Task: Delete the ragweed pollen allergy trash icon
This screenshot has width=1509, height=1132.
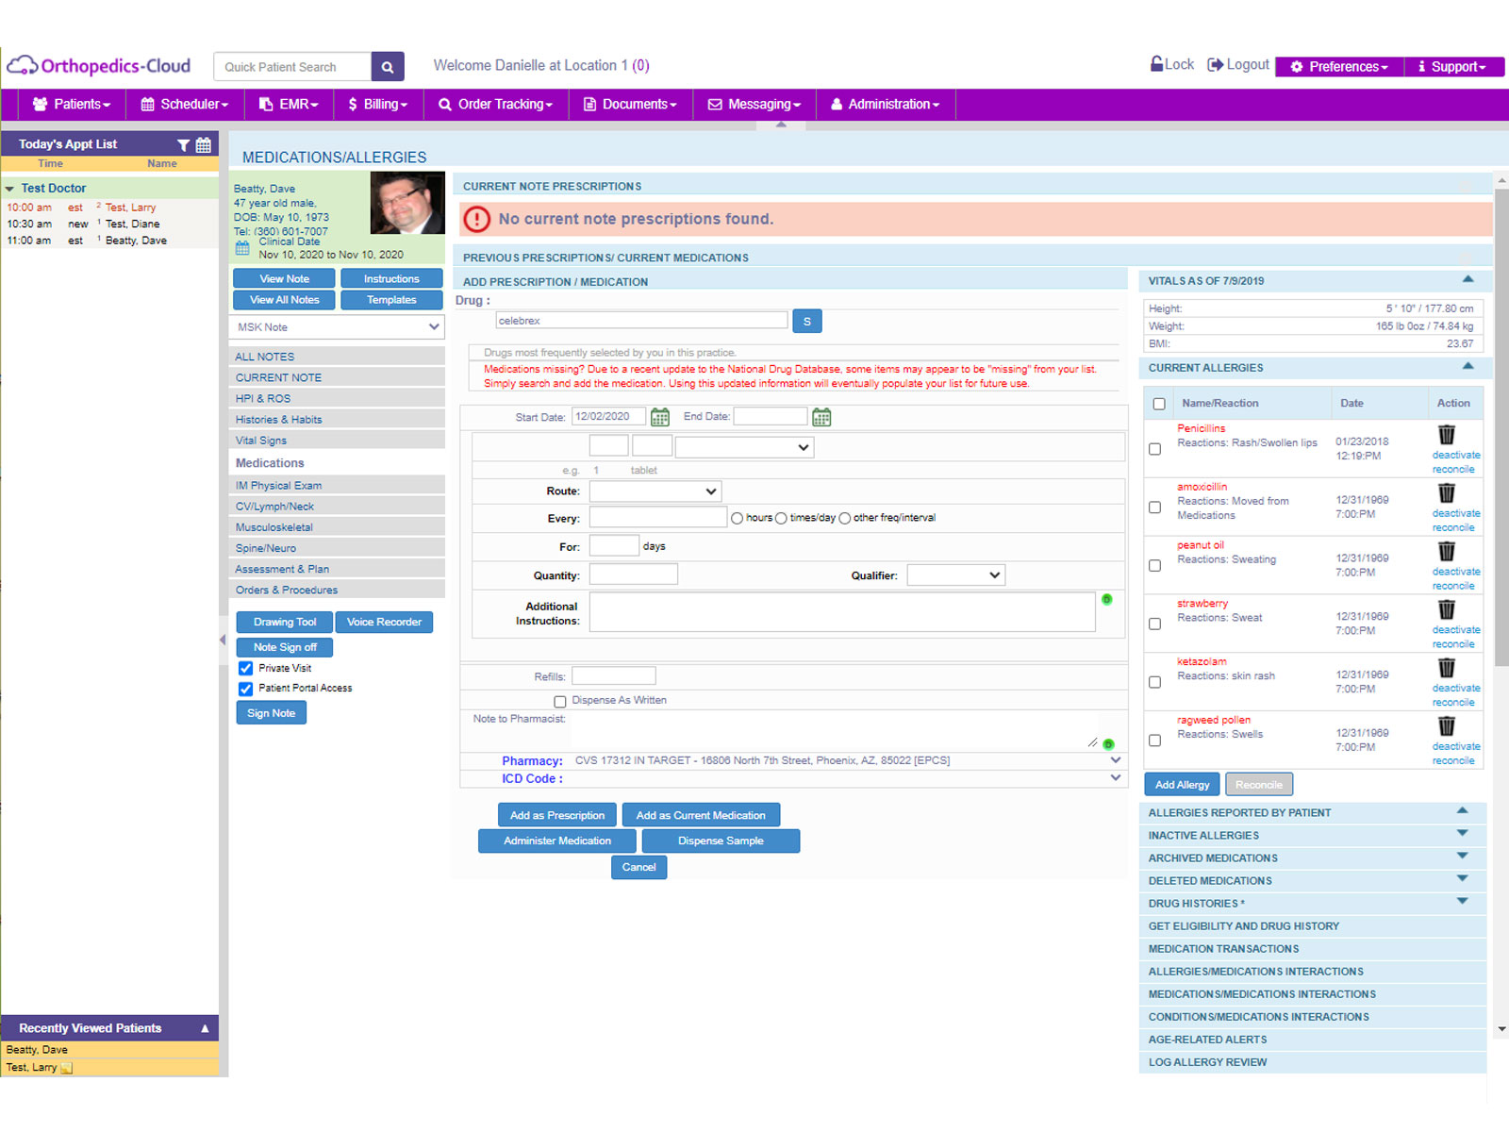Action: coord(1446,726)
